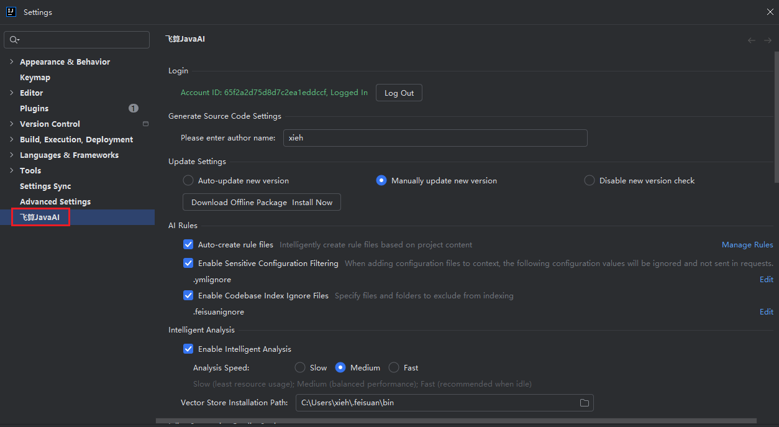Image resolution: width=779 pixels, height=427 pixels.
Task: Click folder browse icon for Vector Store path
Action: click(x=584, y=403)
